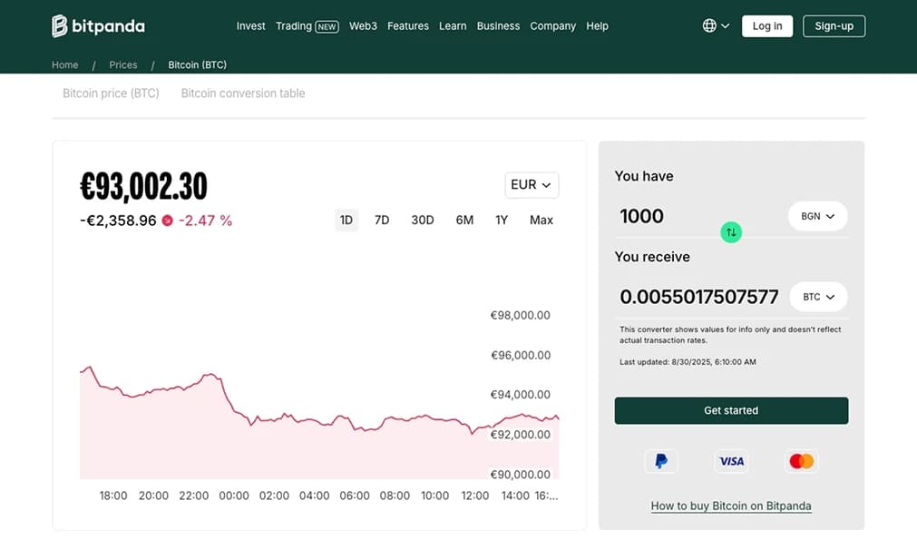Click the -2.47 % change text
Image resolution: width=917 pixels, height=540 pixels.
pos(205,221)
